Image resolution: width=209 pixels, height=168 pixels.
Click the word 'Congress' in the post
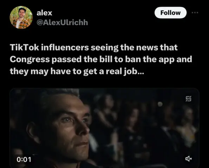click(x=30, y=60)
